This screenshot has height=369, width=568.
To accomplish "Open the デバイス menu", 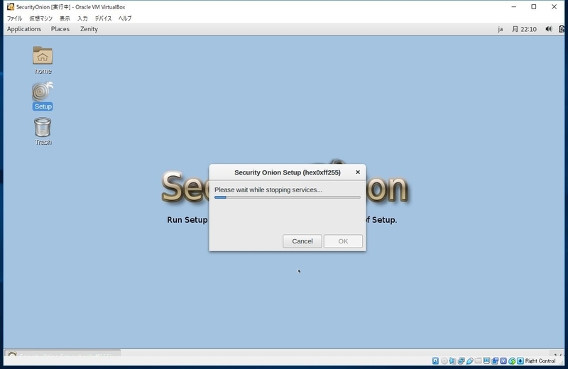I will pos(103,18).
